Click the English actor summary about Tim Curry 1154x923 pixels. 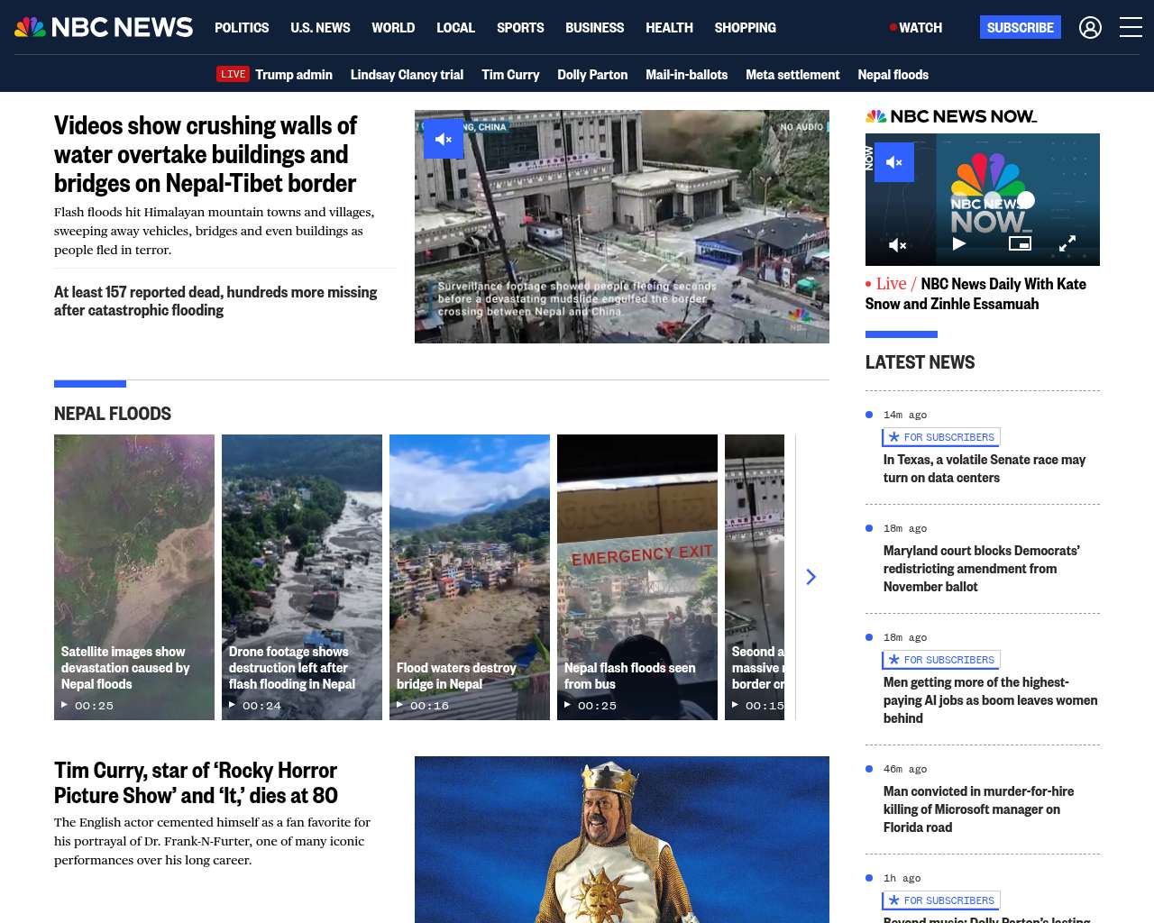click(x=213, y=841)
